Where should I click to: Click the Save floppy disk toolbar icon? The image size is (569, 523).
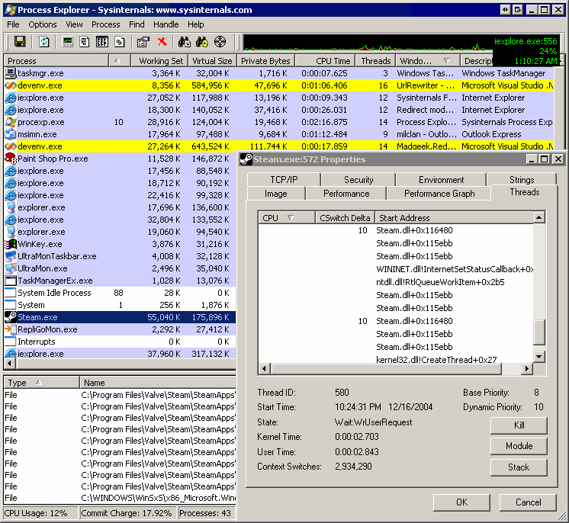20,42
